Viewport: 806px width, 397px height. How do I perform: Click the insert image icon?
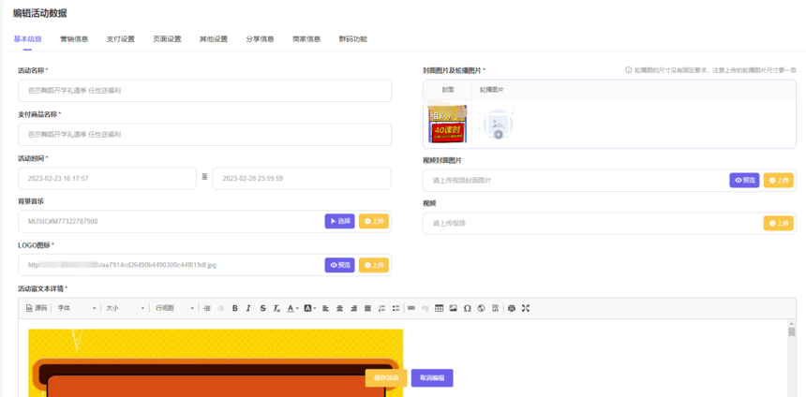pos(453,308)
